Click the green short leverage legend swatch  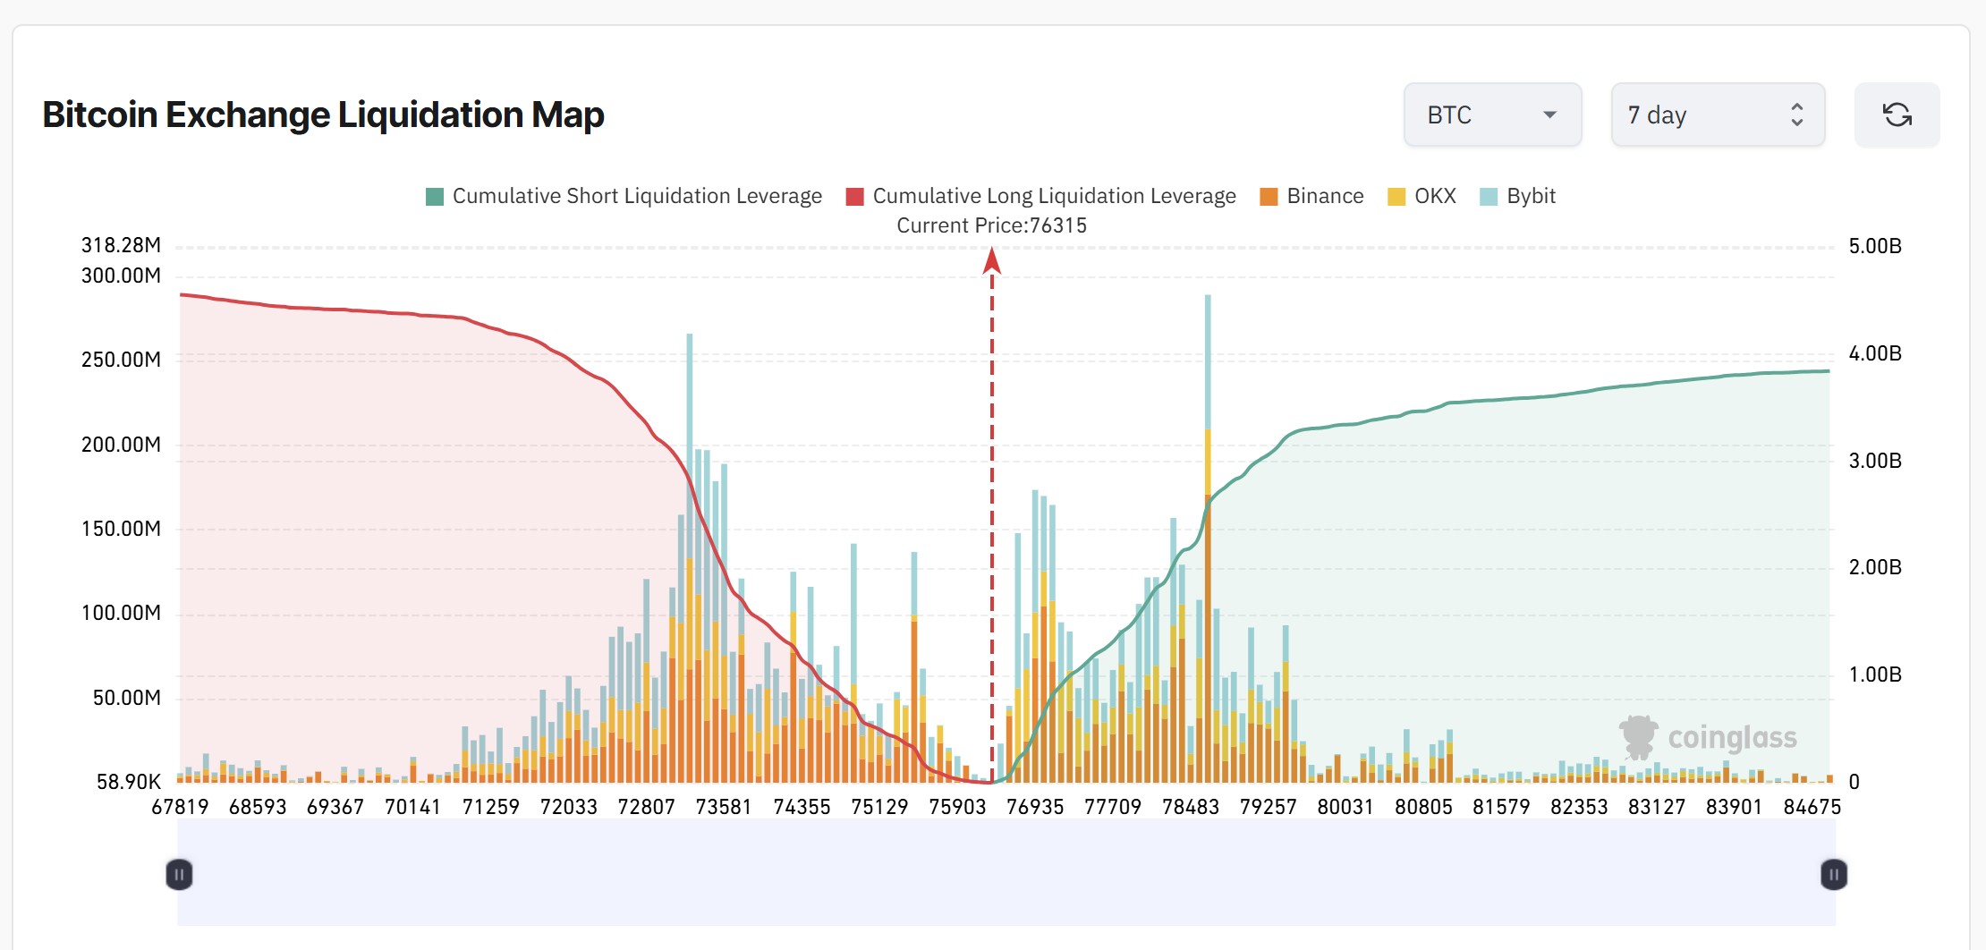(435, 197)
